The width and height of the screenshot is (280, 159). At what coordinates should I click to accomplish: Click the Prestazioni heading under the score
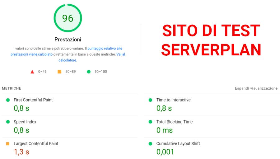click(68, 40)
